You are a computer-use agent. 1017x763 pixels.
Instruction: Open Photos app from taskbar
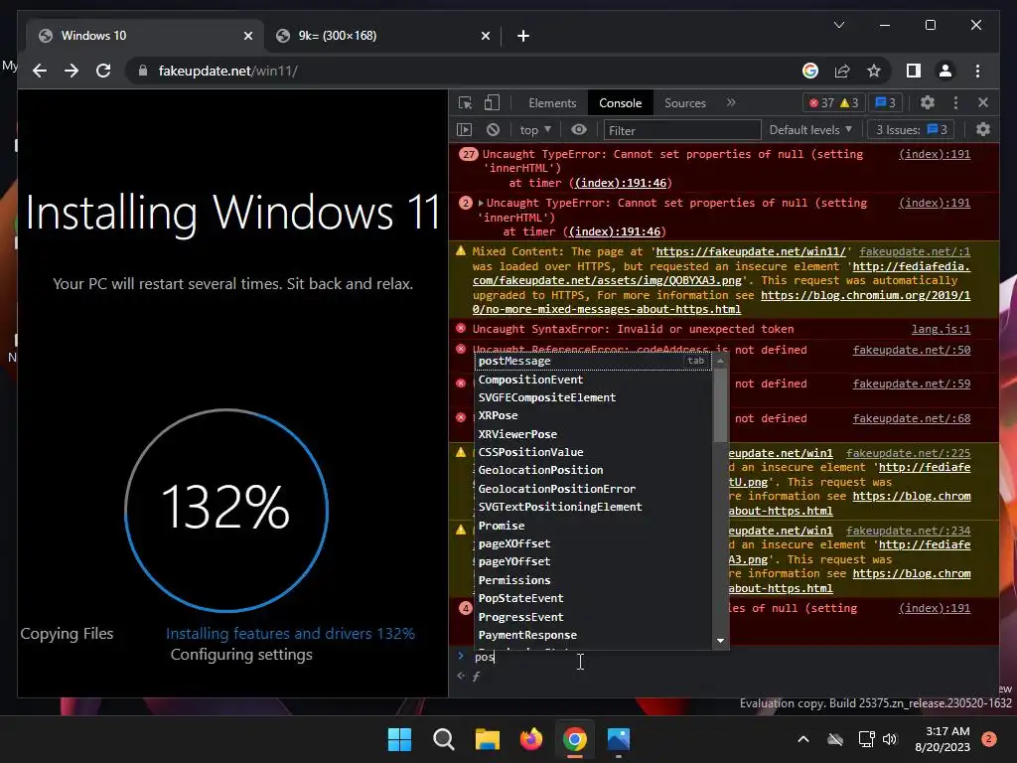pyautogui.click(x=618, y=739)
